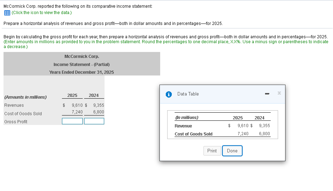The image size is (333, 191).
Task: Click 'Years Ended December 31, 2025' heading
Action: point(82,72)
